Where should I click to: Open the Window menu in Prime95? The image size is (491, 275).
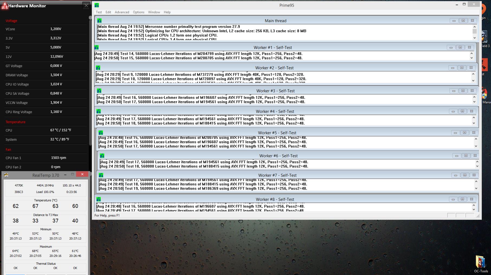pos(154,12)
